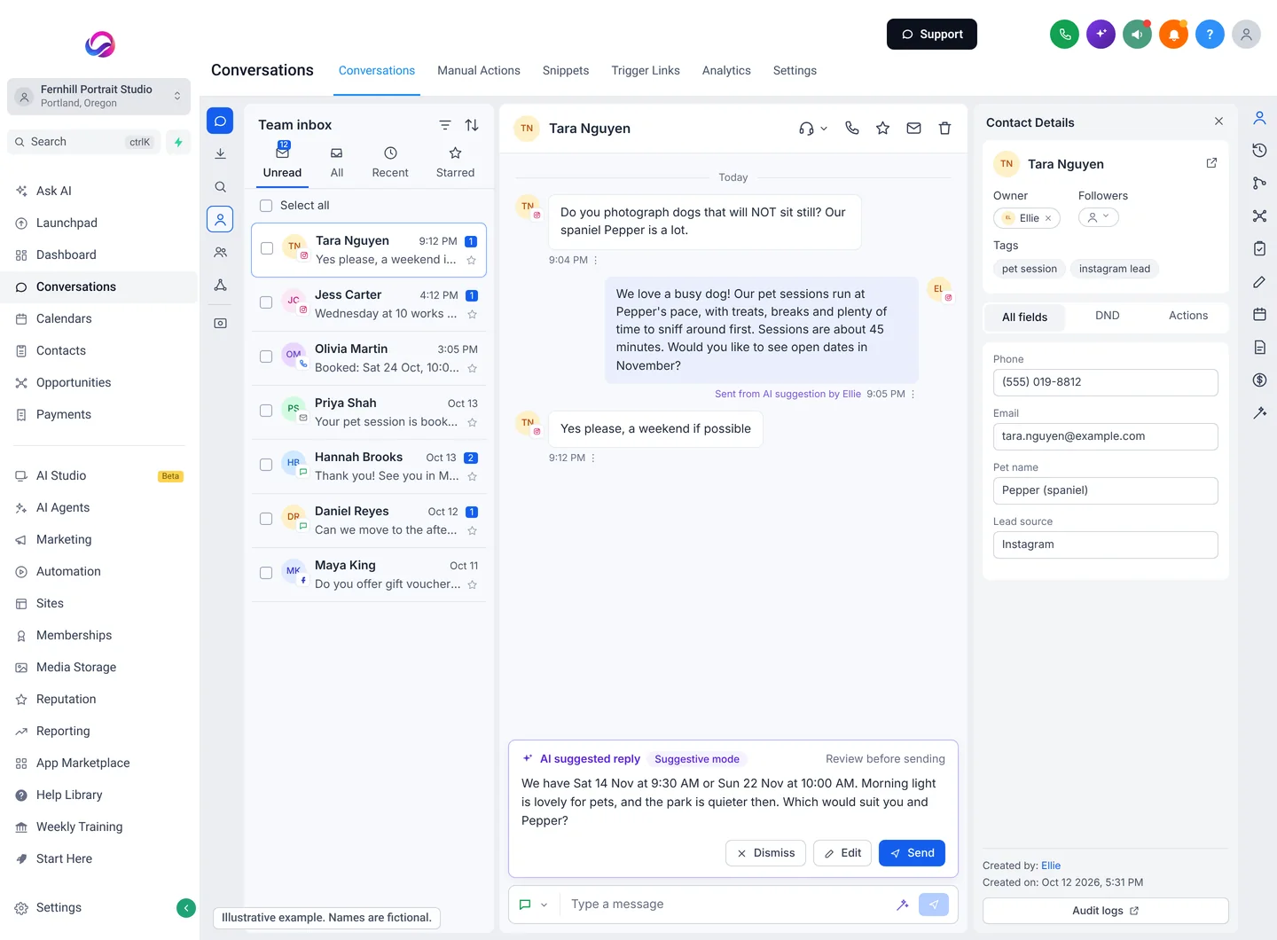
Task: Click the activity history clock icon in right rail
Action: pos(1259,150)
